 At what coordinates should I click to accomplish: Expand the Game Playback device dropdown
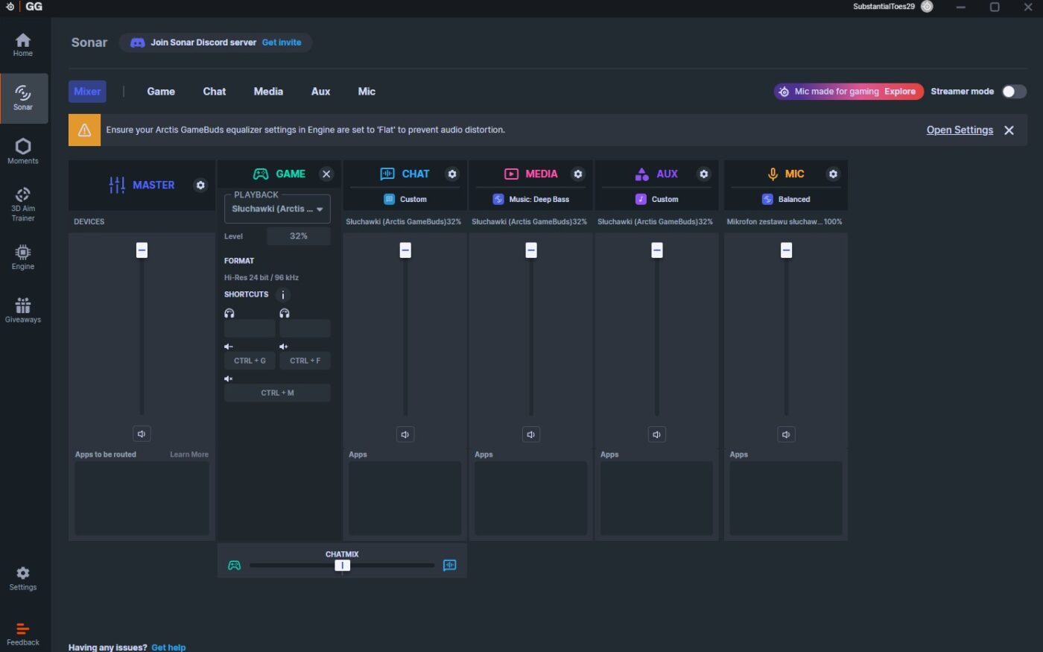click(x=277, y=209)
